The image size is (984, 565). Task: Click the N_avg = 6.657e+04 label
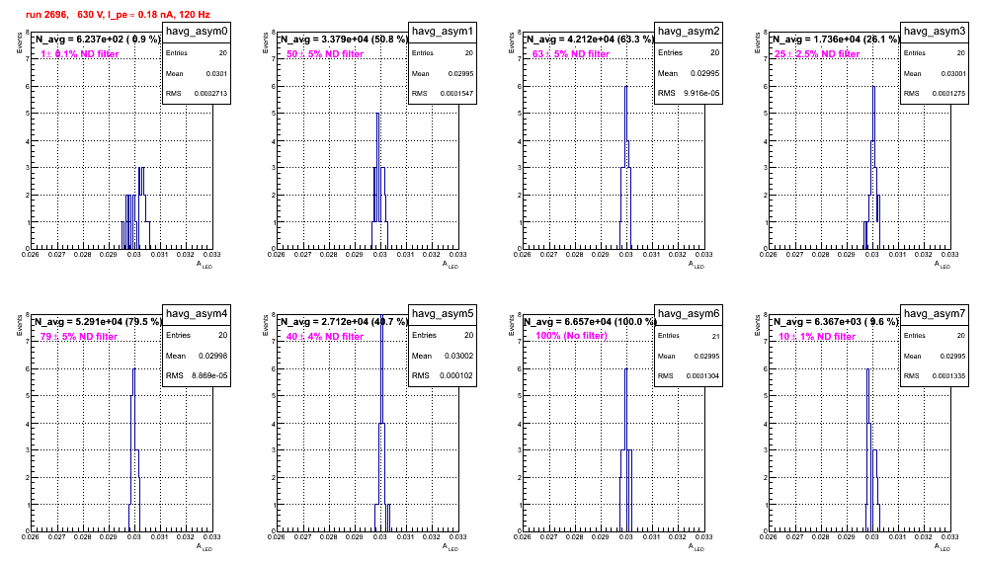590,322
